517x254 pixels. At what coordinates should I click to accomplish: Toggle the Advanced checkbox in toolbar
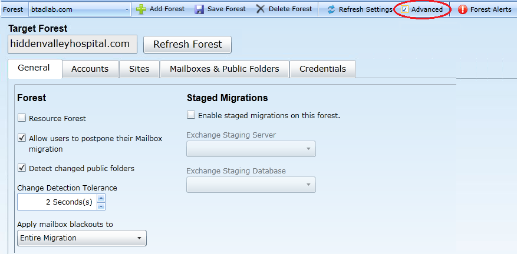pos(404,9)
